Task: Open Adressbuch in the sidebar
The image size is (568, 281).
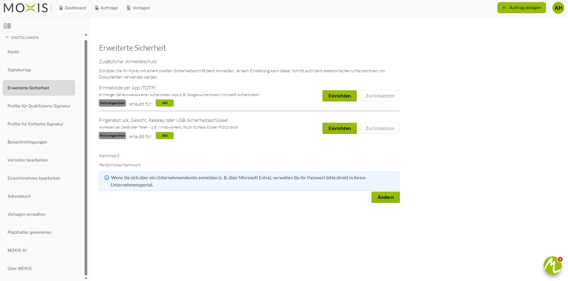Action: click(39, 196)
